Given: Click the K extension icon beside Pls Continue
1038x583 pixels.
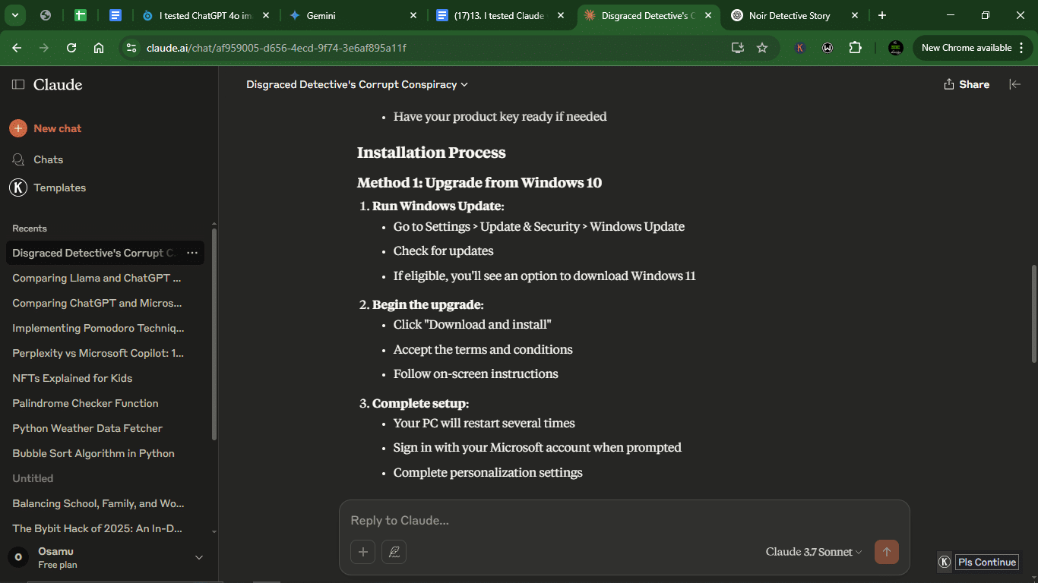Looking at the screenshot, I should (945, 563).
